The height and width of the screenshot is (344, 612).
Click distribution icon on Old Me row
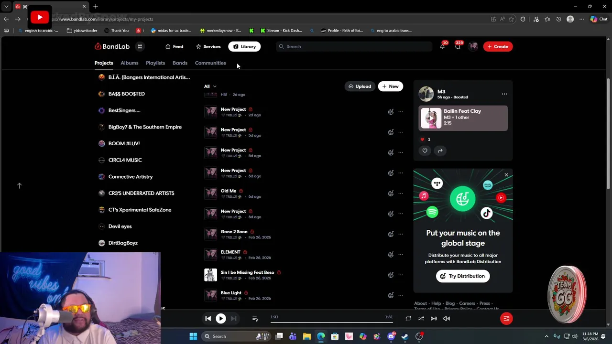click(391, 193)
